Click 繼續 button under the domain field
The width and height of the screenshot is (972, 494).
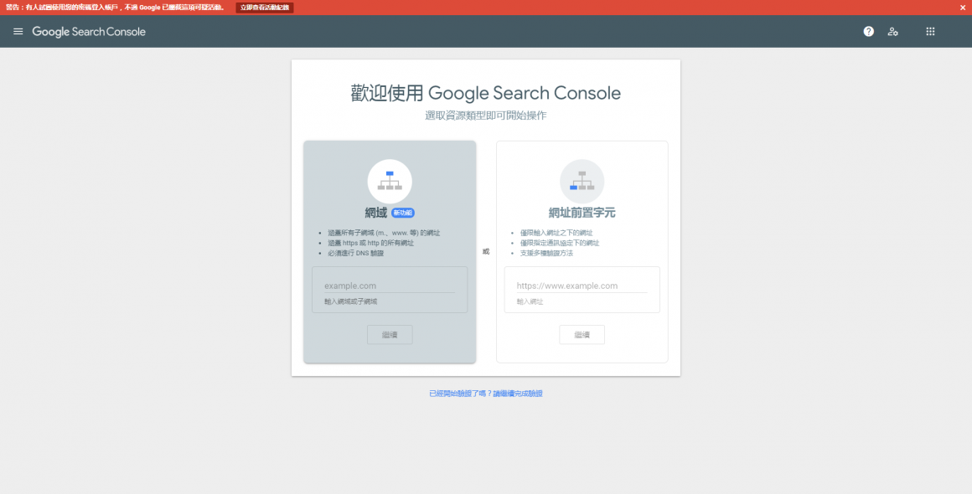390,335
